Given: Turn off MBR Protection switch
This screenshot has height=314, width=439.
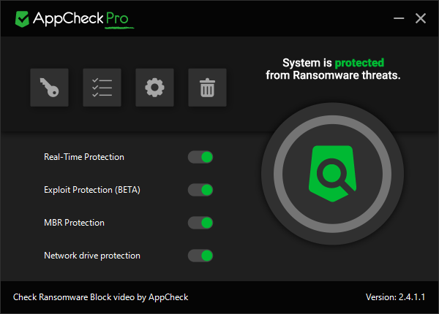Looking at the screenshot, I should (200, 223).
